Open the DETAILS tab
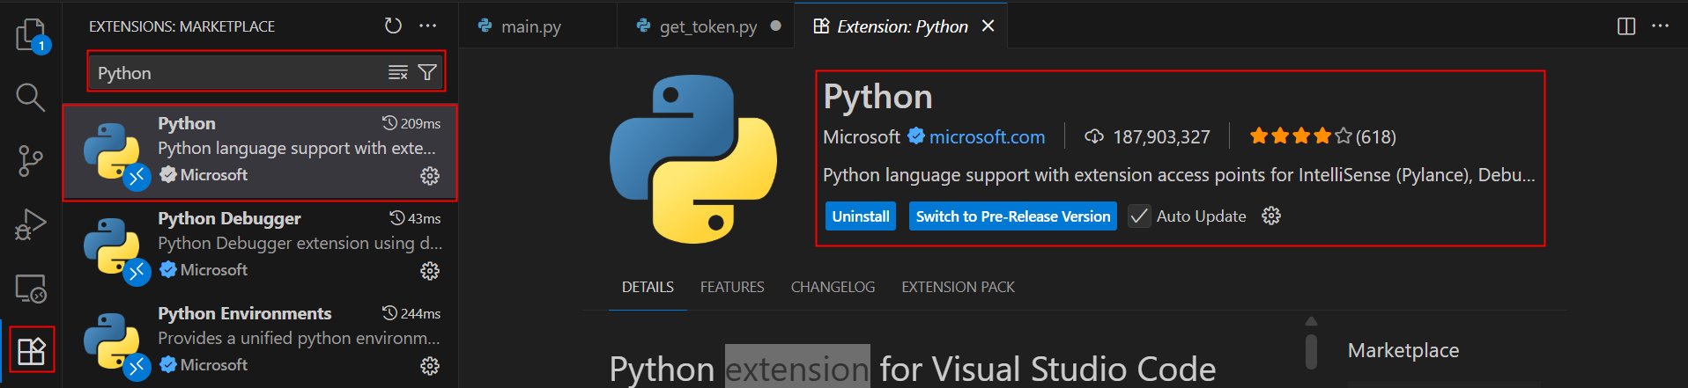Screen dimensions: 1688x388 coord(648,288)
